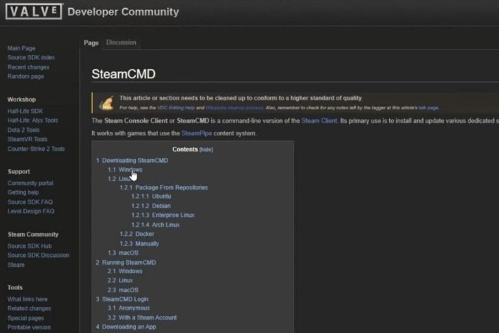Image resolution: width=499 pixels, height=333 pixels.
Task: Open Community portal link
Action: pyautogui.click(x=31, y=183)
